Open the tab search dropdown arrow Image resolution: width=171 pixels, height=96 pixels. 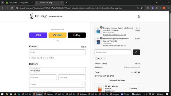(2, 3)
